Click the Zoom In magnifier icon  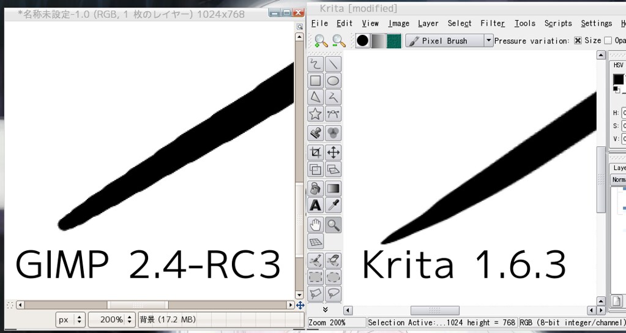[321, 41]
